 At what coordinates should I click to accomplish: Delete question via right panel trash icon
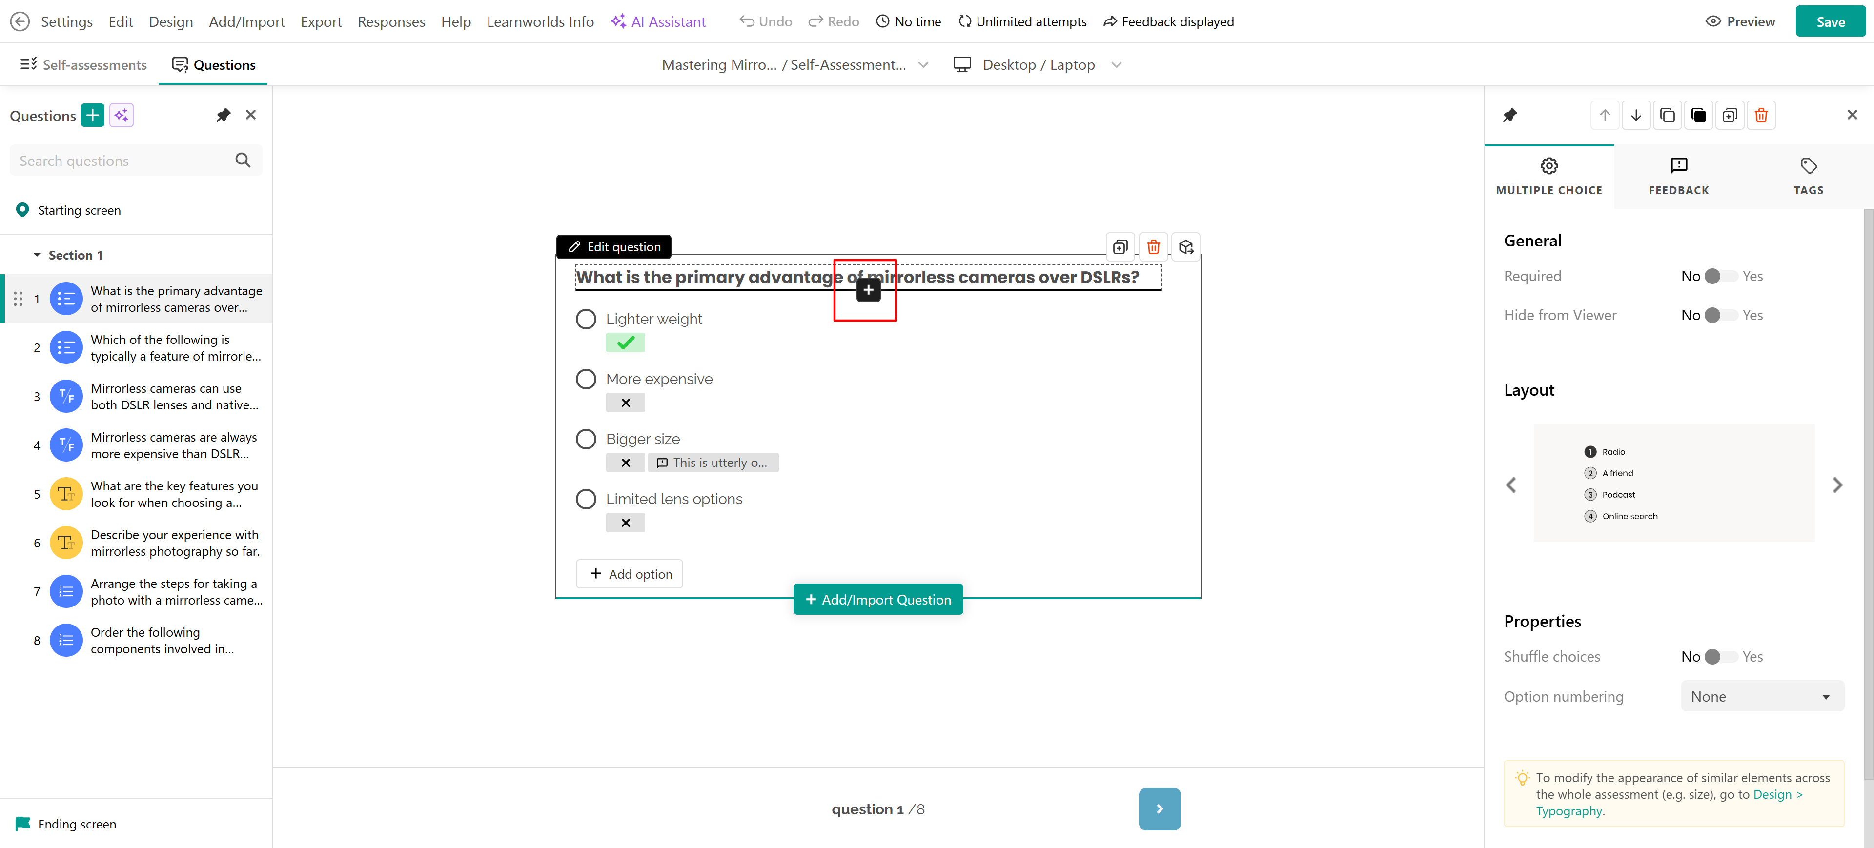(x=1760, y=115)
